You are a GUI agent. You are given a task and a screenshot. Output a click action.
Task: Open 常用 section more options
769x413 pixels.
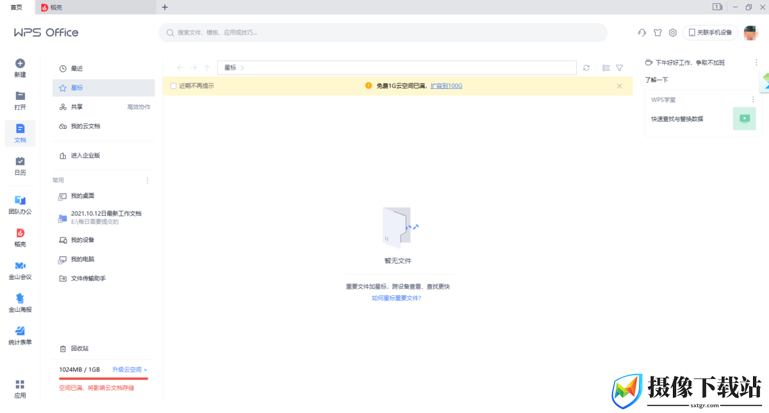click(x=147, y=181)
